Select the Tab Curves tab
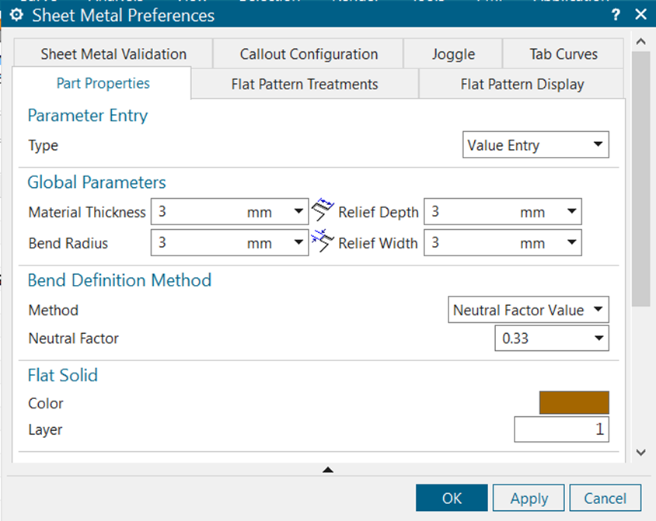 564,54
